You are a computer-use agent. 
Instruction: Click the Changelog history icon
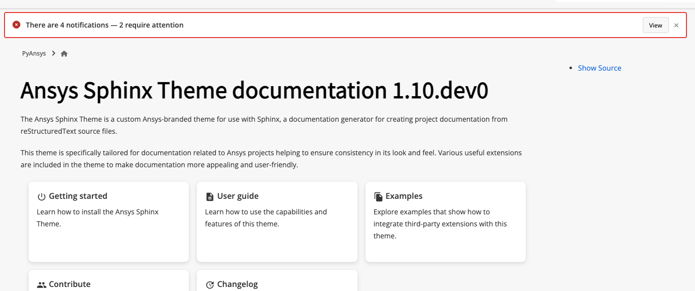coord(210,284)
